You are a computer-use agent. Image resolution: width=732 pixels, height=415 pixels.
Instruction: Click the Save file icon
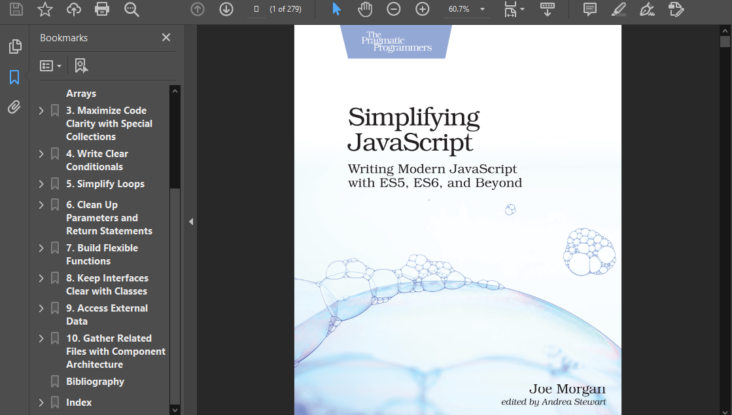tap(16, 9)
